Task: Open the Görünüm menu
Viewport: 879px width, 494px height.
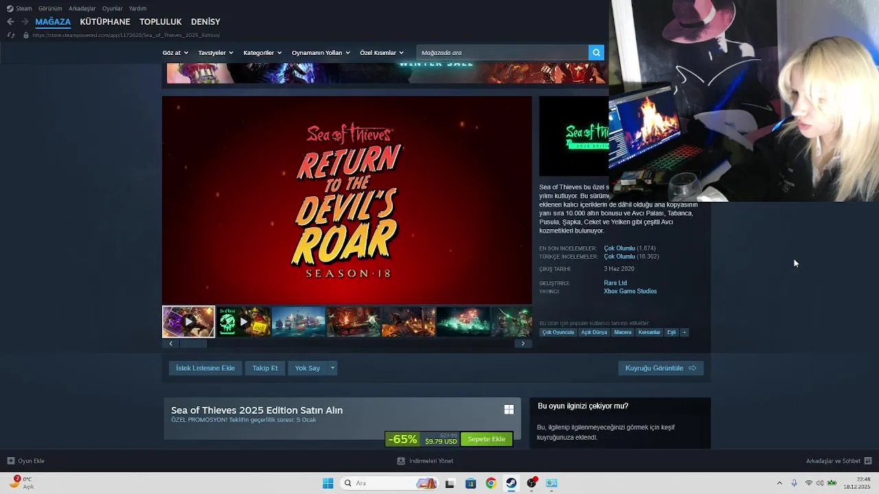Action: 50,8
